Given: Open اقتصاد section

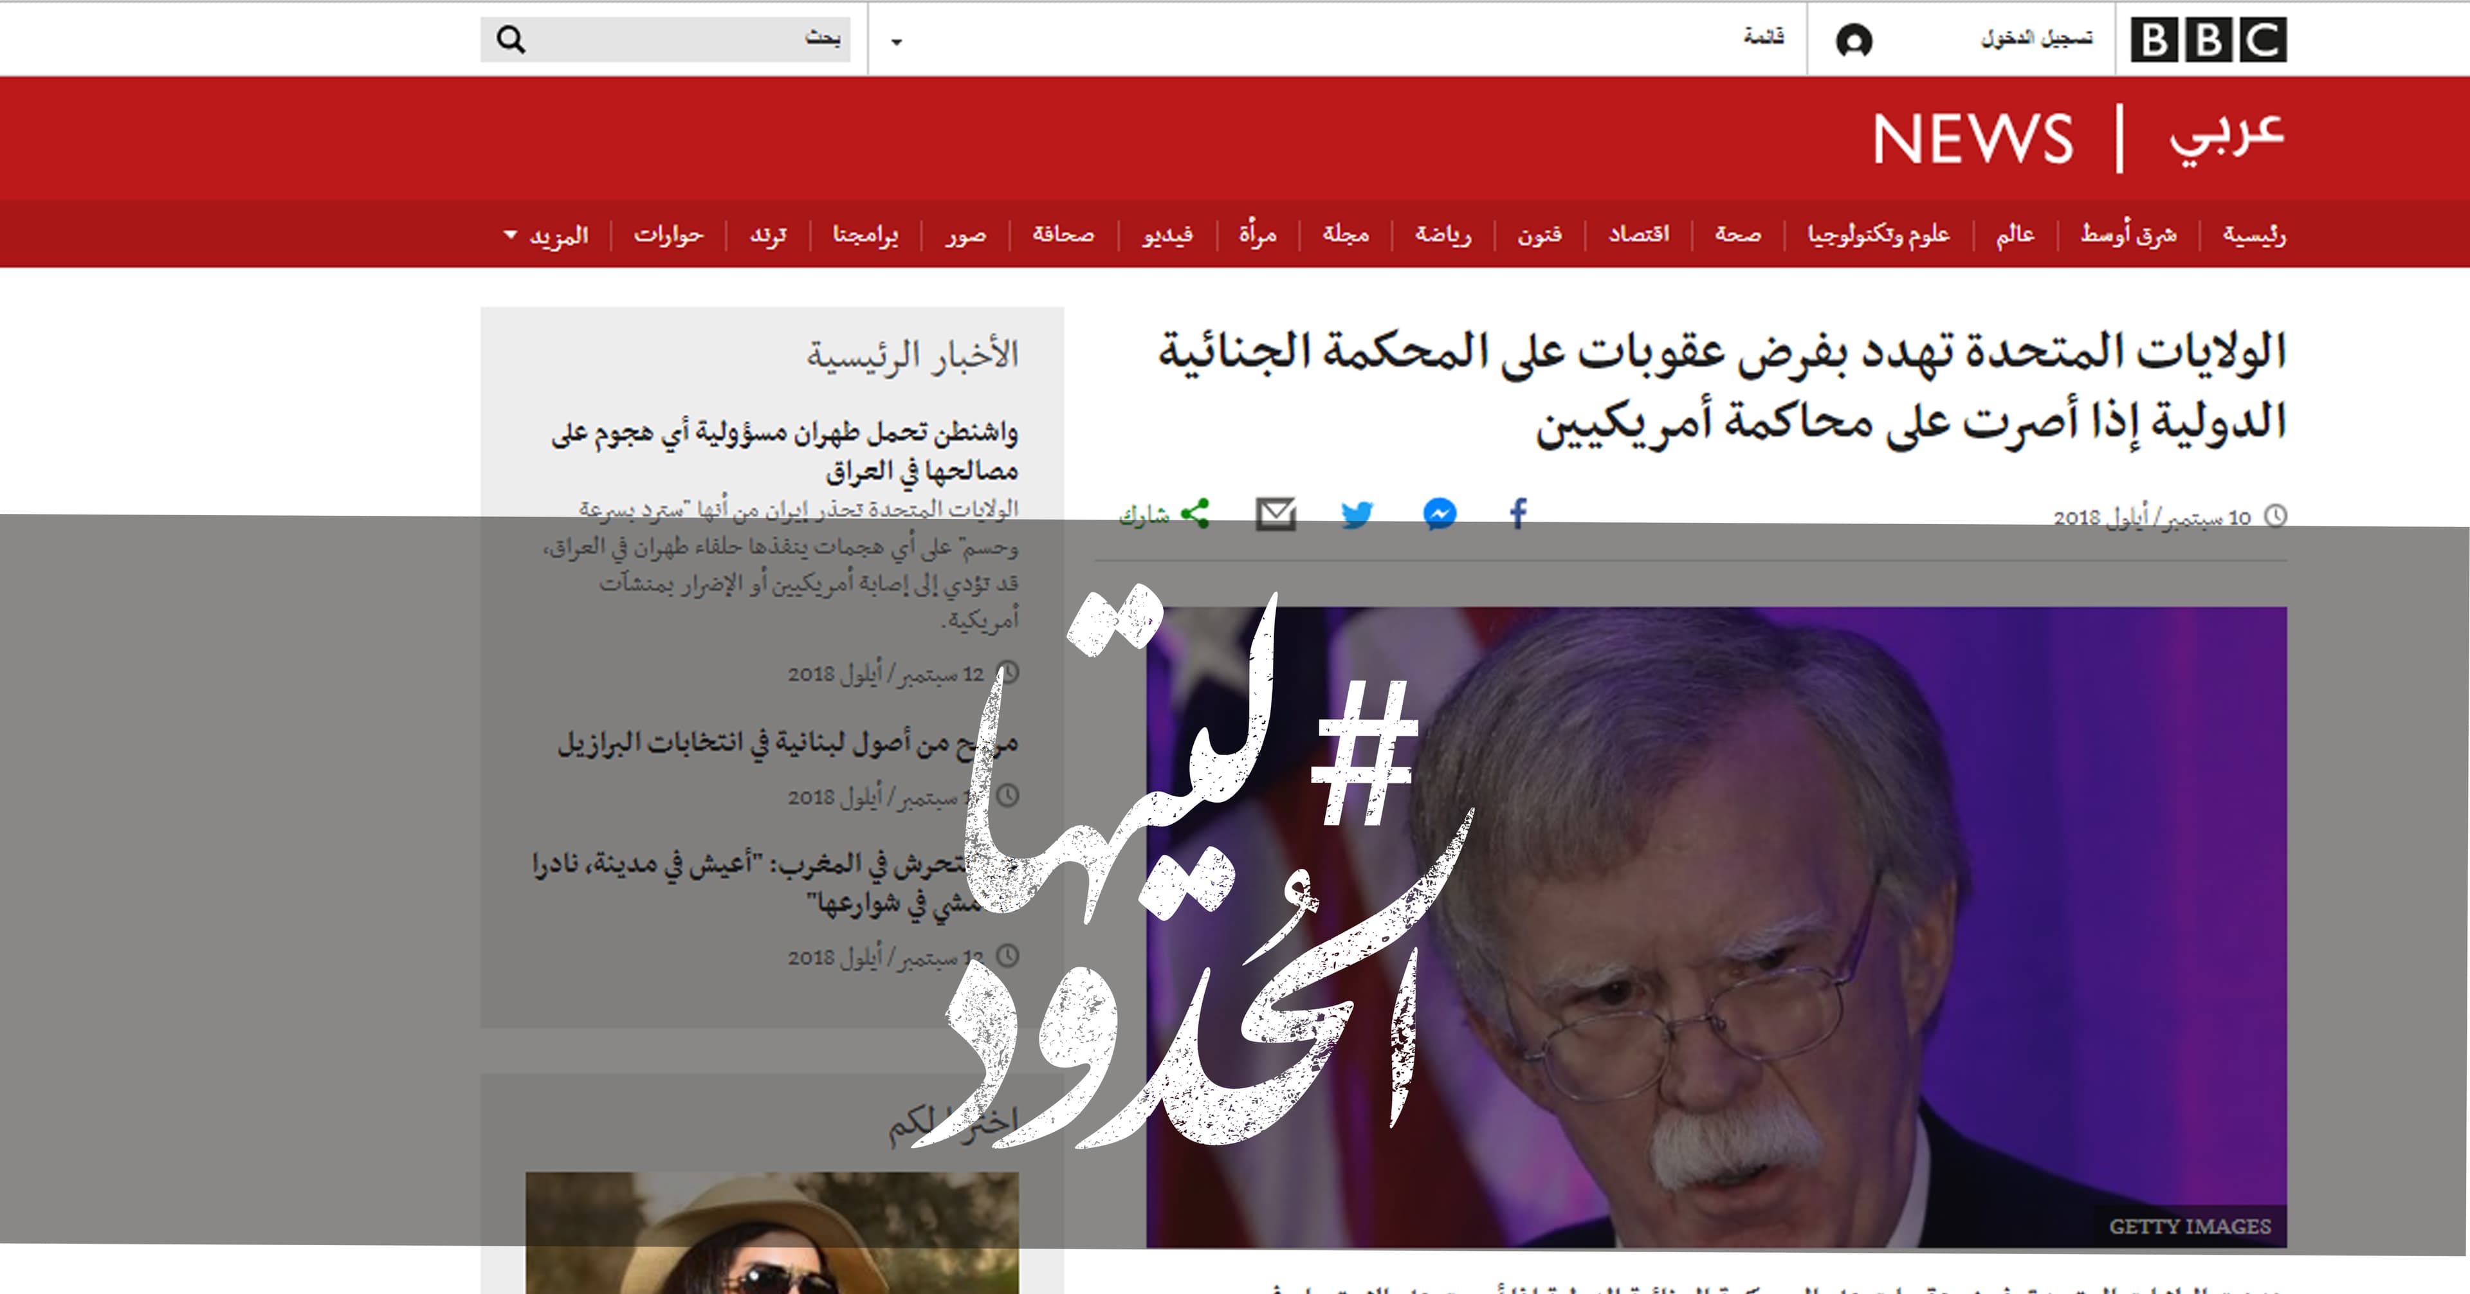Looking at the screenshot, I should 1639,235.
